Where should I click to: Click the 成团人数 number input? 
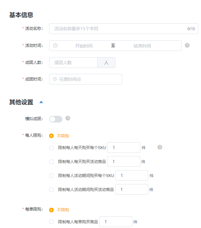click(73, 63)
